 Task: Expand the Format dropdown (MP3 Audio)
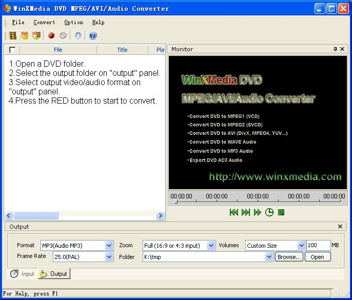tap(109, 246)
